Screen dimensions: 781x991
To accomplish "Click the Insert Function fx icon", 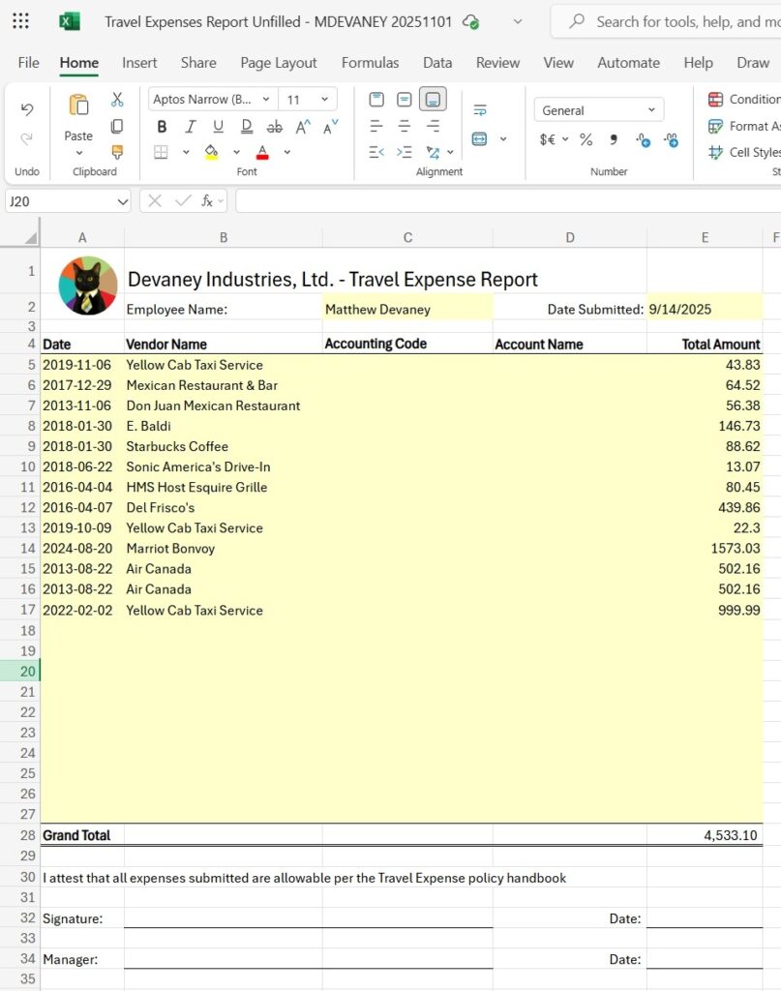I will (x=207, y=201).
